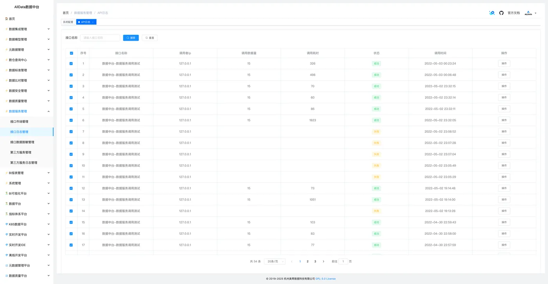Click the lightning icon beside 数据集成管理
This screenshot has width=548, height=284.
pyautogui.click(x=7, y=29)
